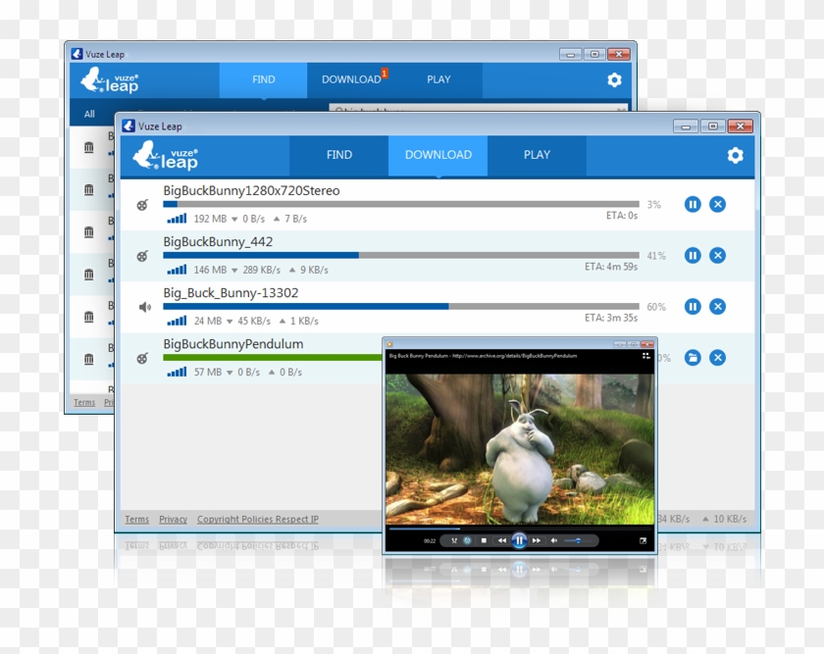Viewport: 824px width, 654px height.
Task: Click the Vuze Leap frog logo
Action: [x=165, y=155]
